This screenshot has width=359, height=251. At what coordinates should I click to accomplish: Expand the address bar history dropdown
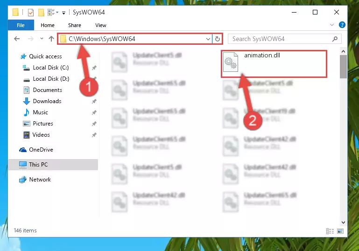pos(208,39)
